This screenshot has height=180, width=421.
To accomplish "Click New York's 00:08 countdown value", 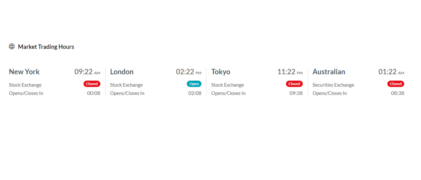I will [x=94, y=93].
